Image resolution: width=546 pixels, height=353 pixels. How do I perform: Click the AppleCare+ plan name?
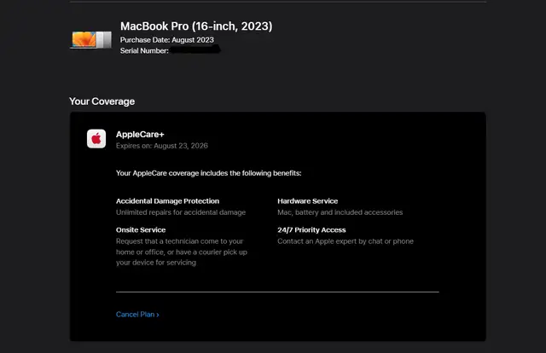coord(140,135)
